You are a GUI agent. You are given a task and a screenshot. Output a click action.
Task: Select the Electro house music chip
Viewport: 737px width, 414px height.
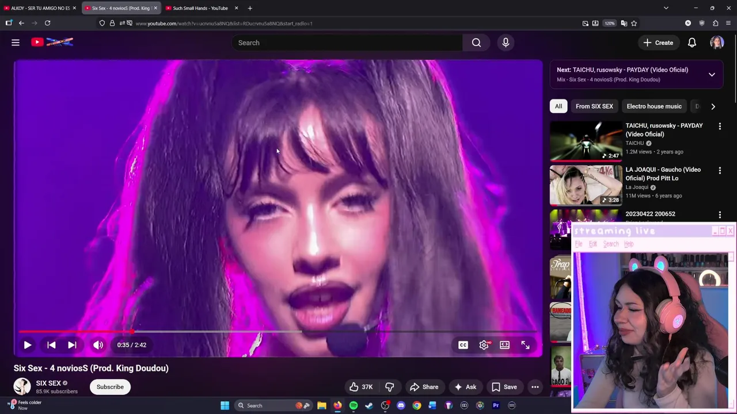point(654,106)
